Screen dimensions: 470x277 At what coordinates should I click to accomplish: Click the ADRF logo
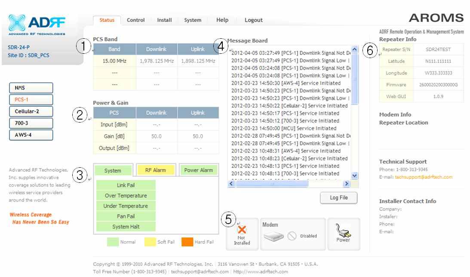coord(37,25)
